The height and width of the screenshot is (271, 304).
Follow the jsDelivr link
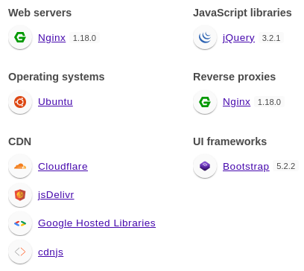[56, 195]
